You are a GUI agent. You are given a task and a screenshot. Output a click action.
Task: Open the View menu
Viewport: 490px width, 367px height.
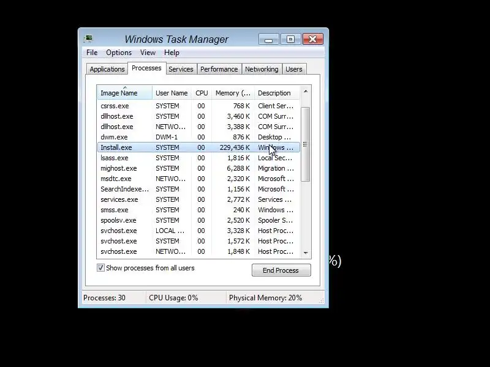[x=148, y=53]
